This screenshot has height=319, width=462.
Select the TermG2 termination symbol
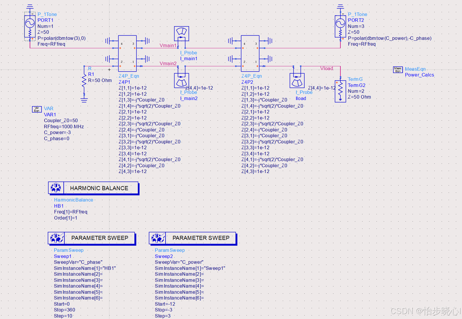point(340,91)
